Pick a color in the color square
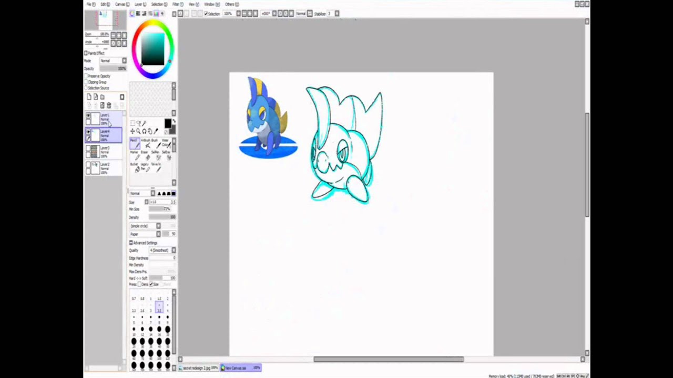Viewport: 673px width, 378px height. pyautogui.click(x=152, y=49)
